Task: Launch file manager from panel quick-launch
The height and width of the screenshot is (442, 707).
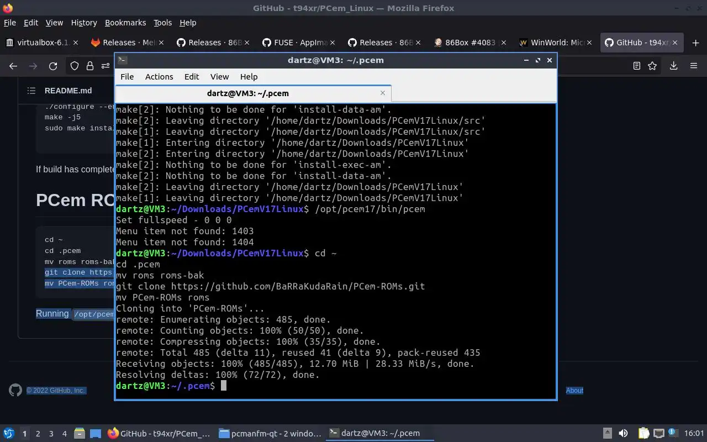Action: (x=80, y=433)
